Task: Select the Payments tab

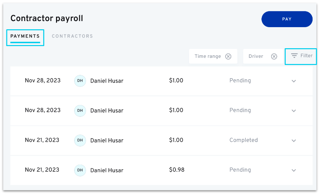Action: (25, 36)
